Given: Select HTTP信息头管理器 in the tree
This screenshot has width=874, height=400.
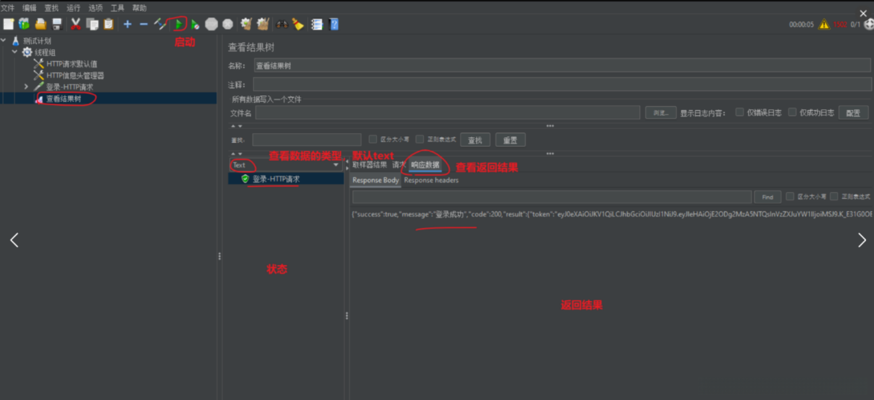Looking at the screenshot, I should pyautogui.click(x=75, y=75).
